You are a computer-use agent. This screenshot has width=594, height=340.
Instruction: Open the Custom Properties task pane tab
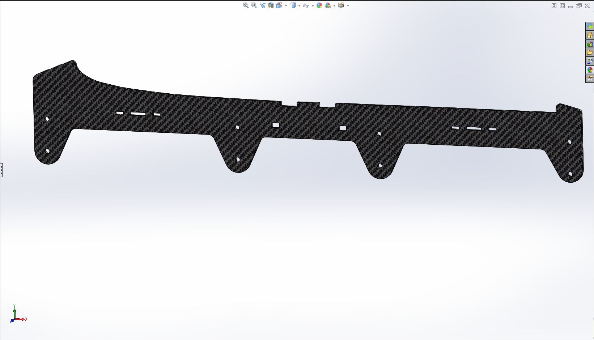pyautogui.click(x=590, y=78)
